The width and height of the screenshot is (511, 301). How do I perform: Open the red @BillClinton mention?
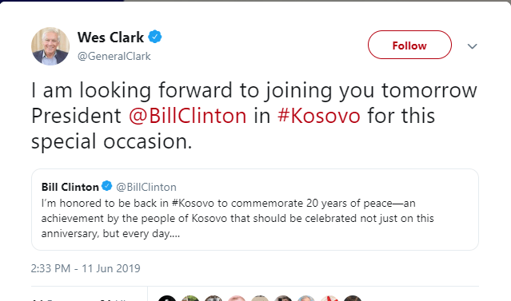pyautogui.click(x=188, y=116)
